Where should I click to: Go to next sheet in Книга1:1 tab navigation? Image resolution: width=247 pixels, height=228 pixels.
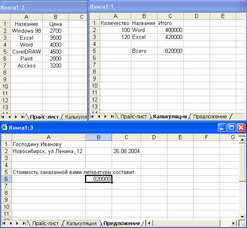point(105,116)
